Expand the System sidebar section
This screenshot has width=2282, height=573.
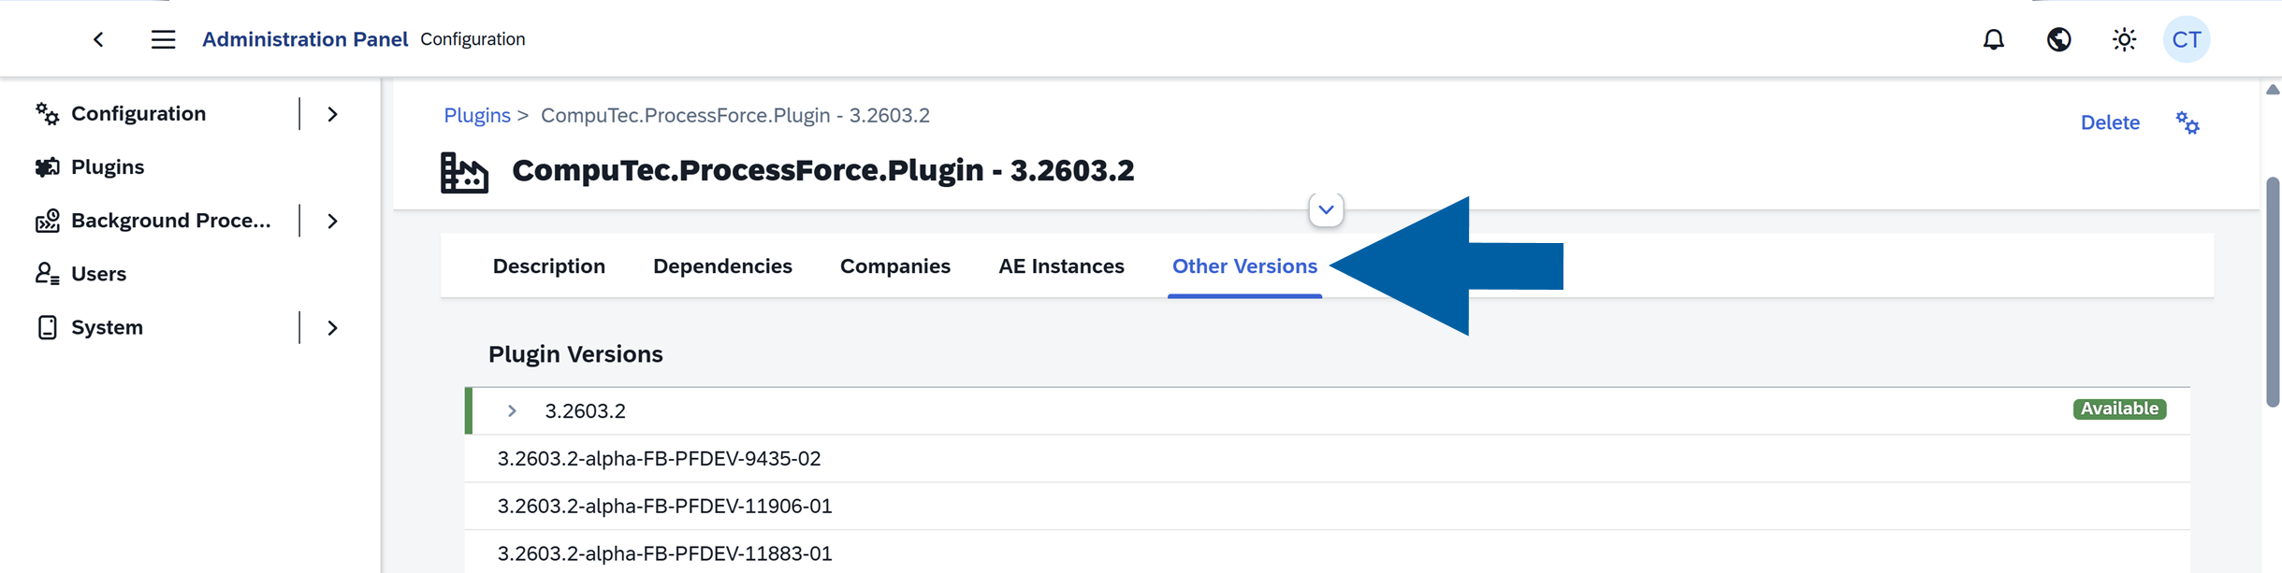click(332, 327)
